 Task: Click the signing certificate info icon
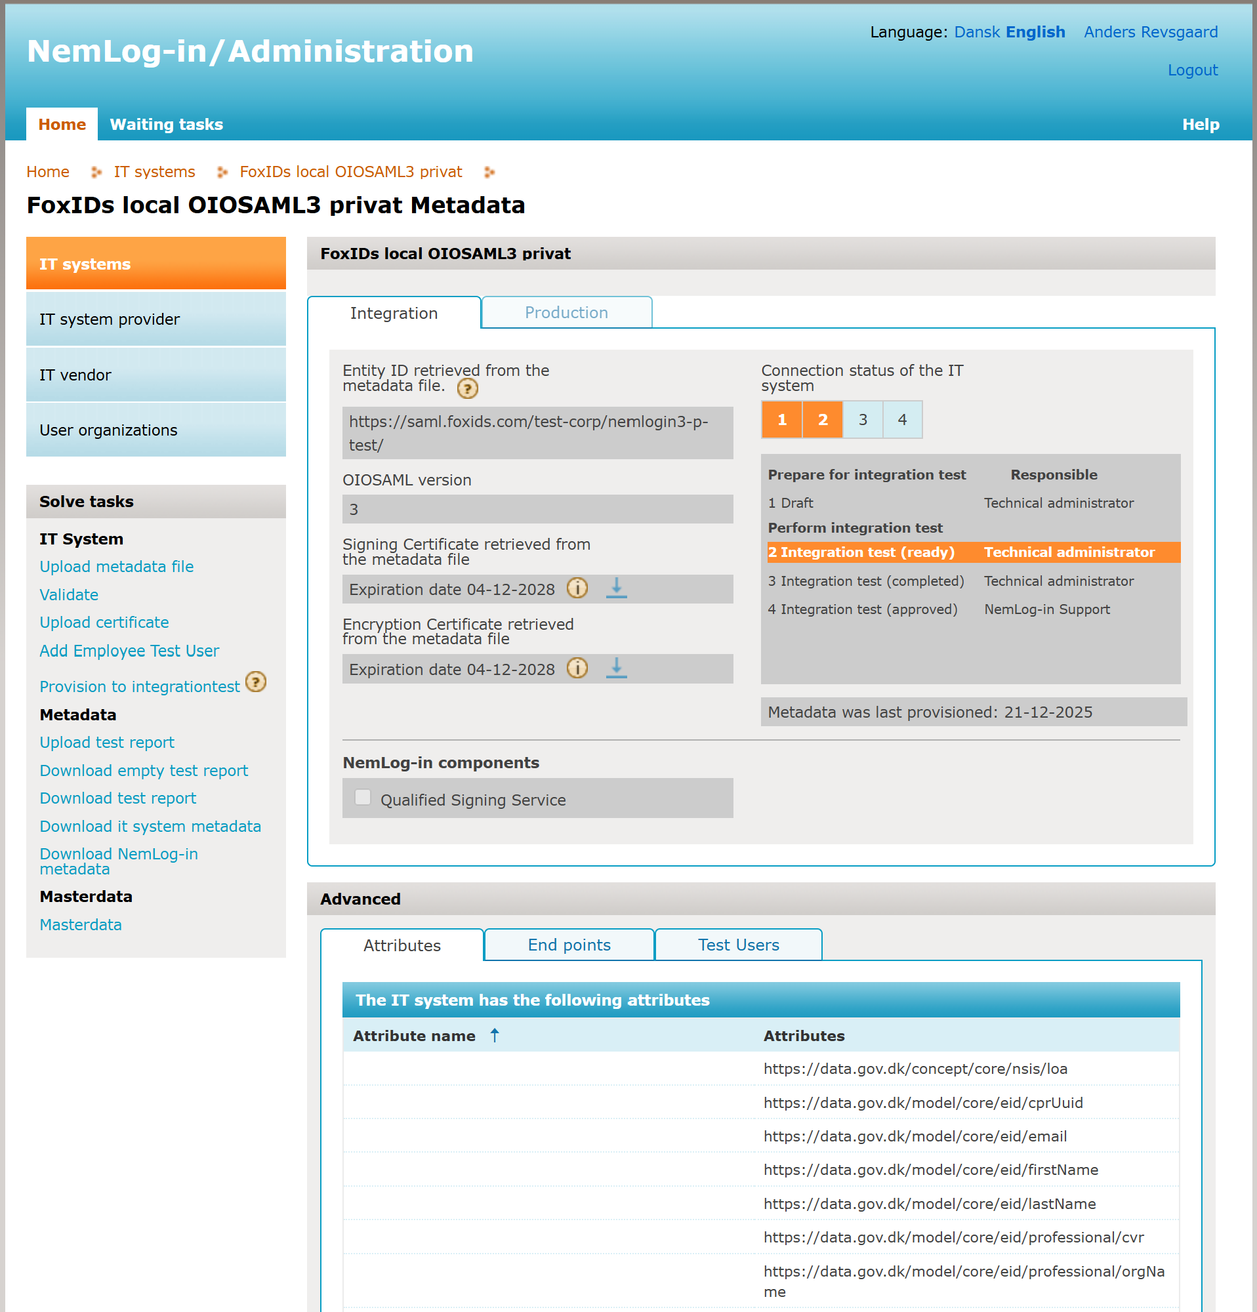(x=576, y=588)
